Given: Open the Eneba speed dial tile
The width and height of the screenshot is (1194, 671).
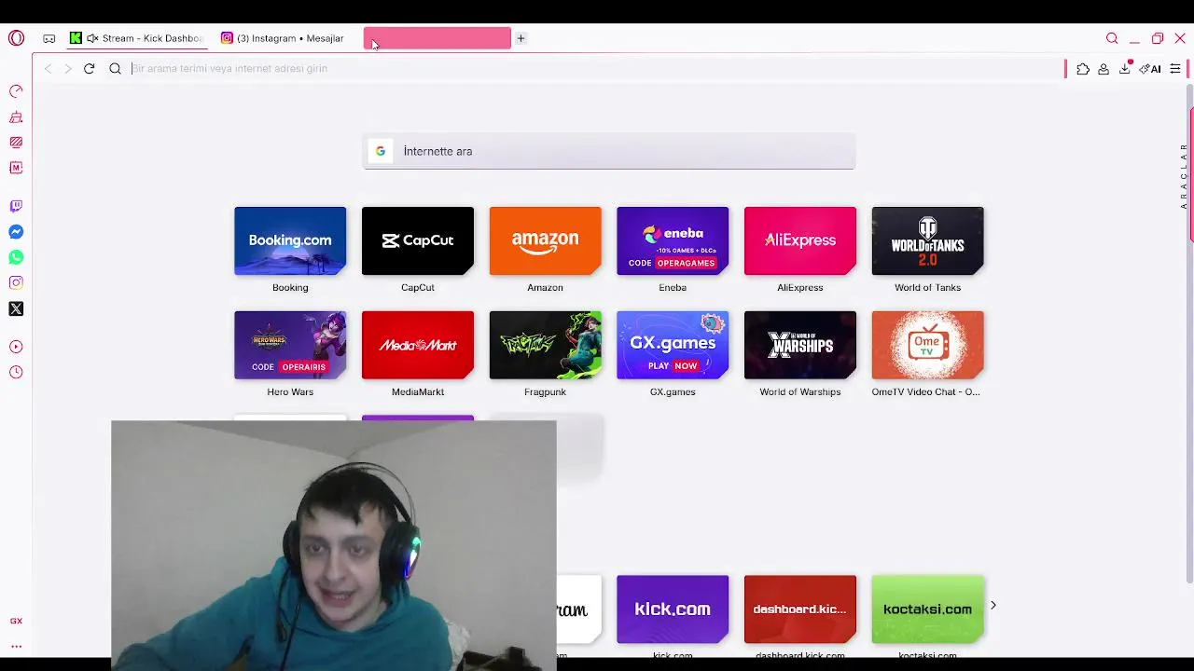Looking at the screenshot, I should 673,240.
